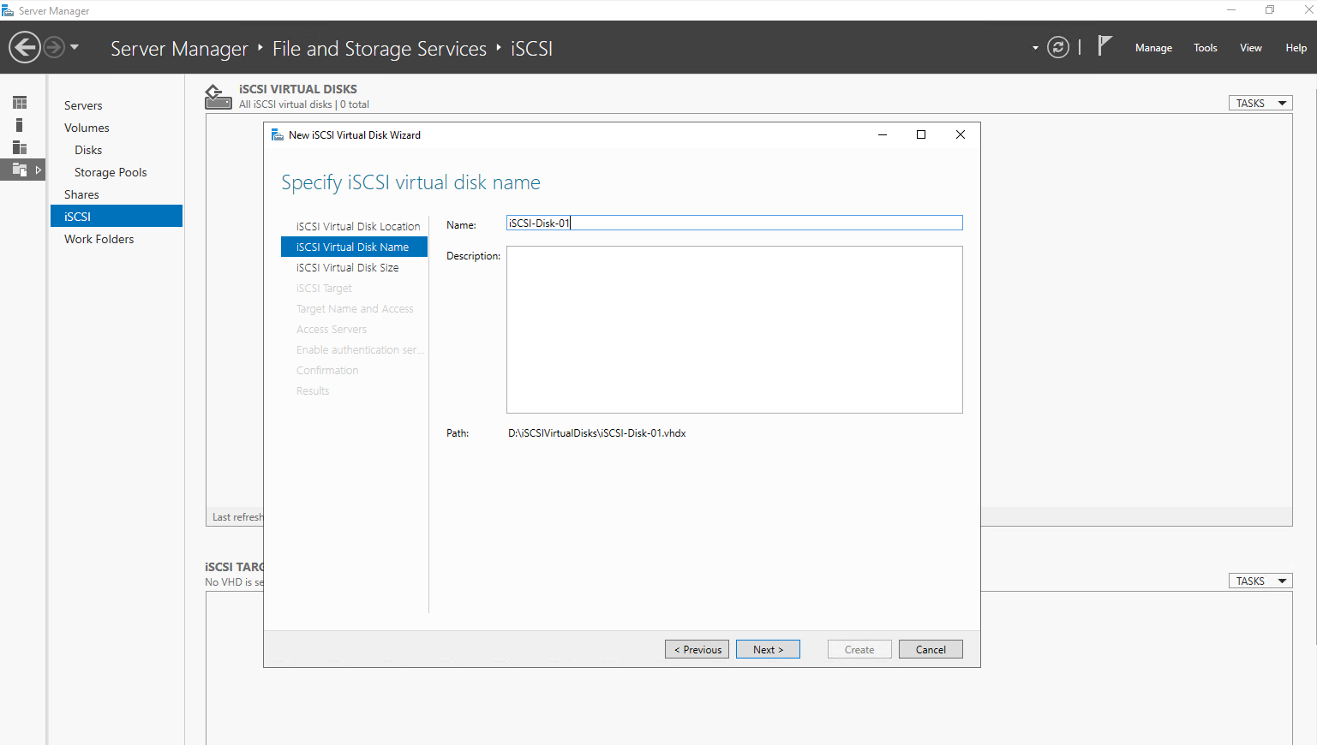The height and width of the screenshot is (745, 1317).
Task: Open Dashboard from the left icon strip
Action: pos(20,103)
